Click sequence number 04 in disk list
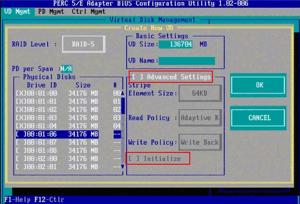Screen dimensions: 300x204 pos(117,126)
